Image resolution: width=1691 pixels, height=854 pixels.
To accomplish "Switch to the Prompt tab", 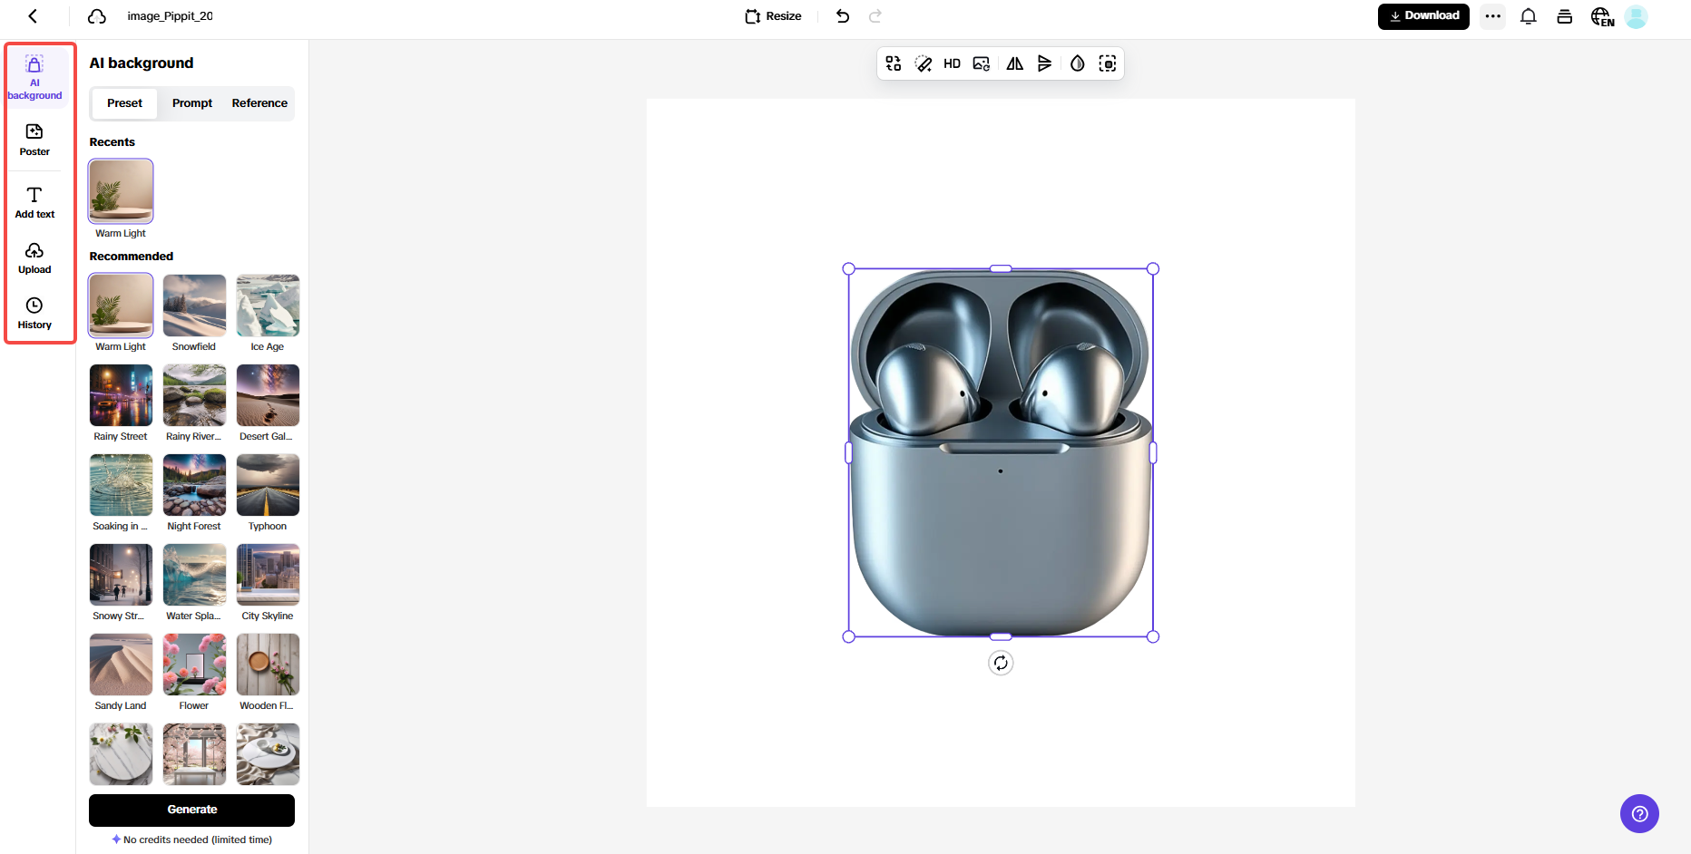I will point(192,103).
